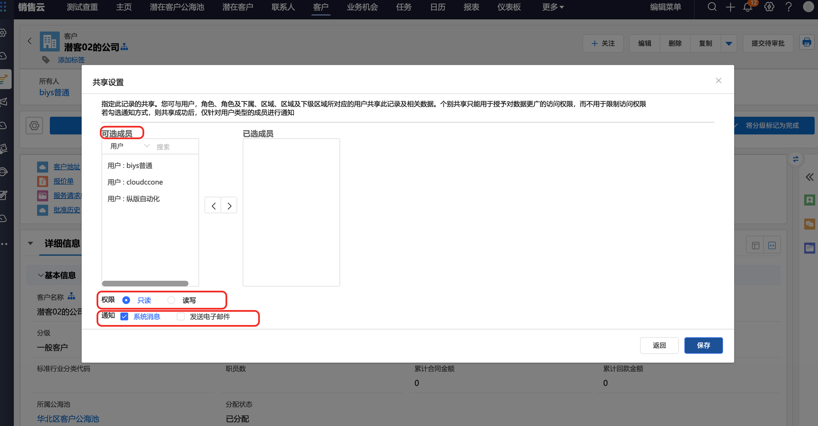The height and width of the screenshot is (426, 818).
Task: Click the 保存 button in dialog
Action: [703, 345]
